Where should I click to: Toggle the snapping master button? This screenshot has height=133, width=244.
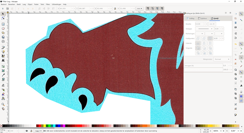click(241, 14)
